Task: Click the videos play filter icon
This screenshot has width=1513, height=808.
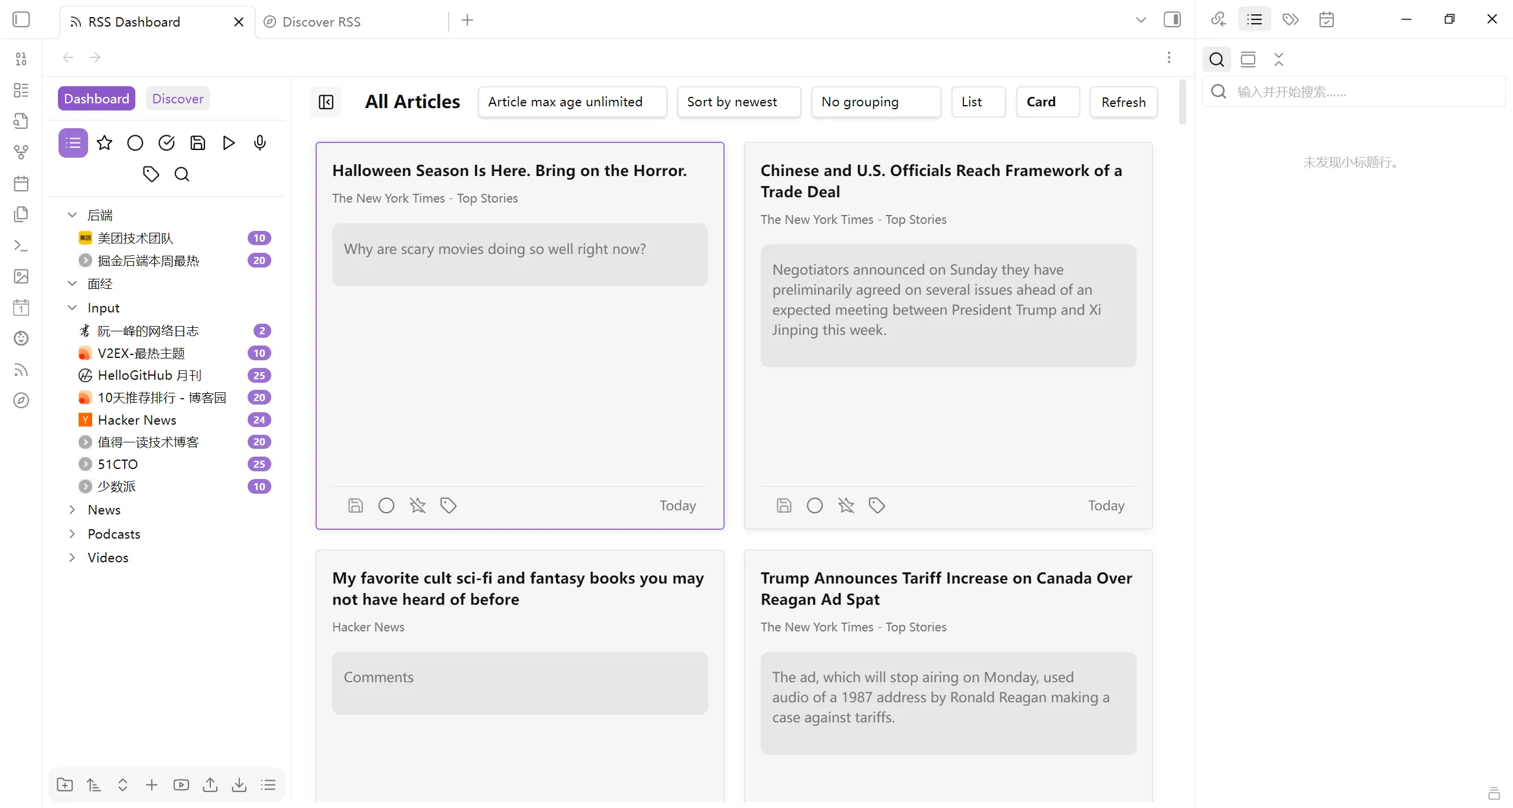Action: pyautogui.click(x=229, y=143)
